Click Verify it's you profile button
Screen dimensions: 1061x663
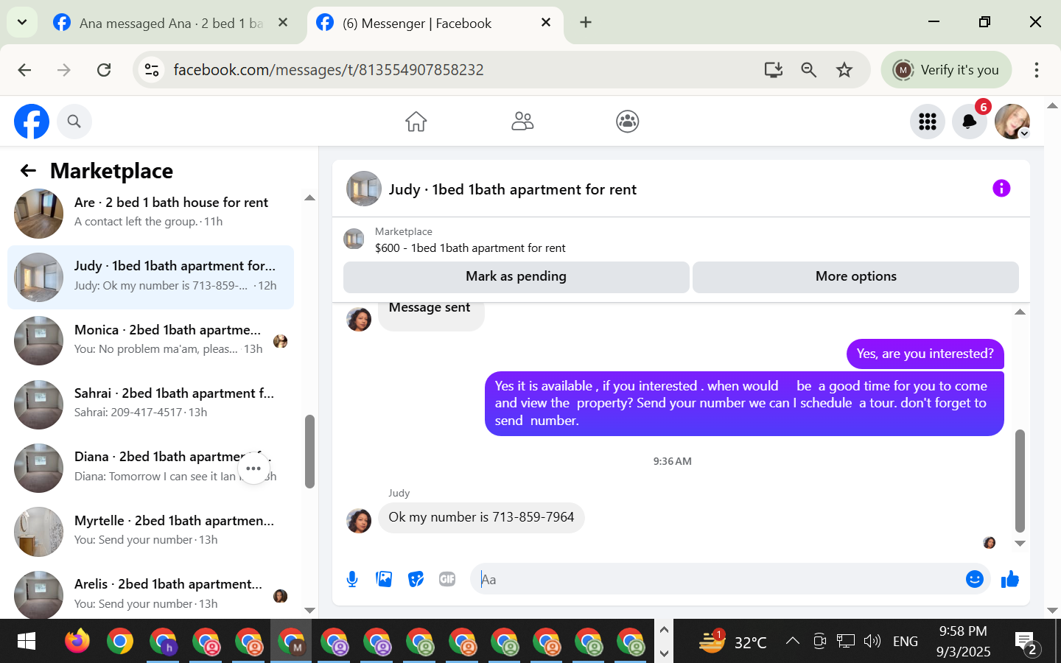pos(946,70)
